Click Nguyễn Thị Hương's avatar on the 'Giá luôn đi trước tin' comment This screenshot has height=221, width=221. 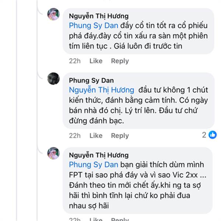54,14
